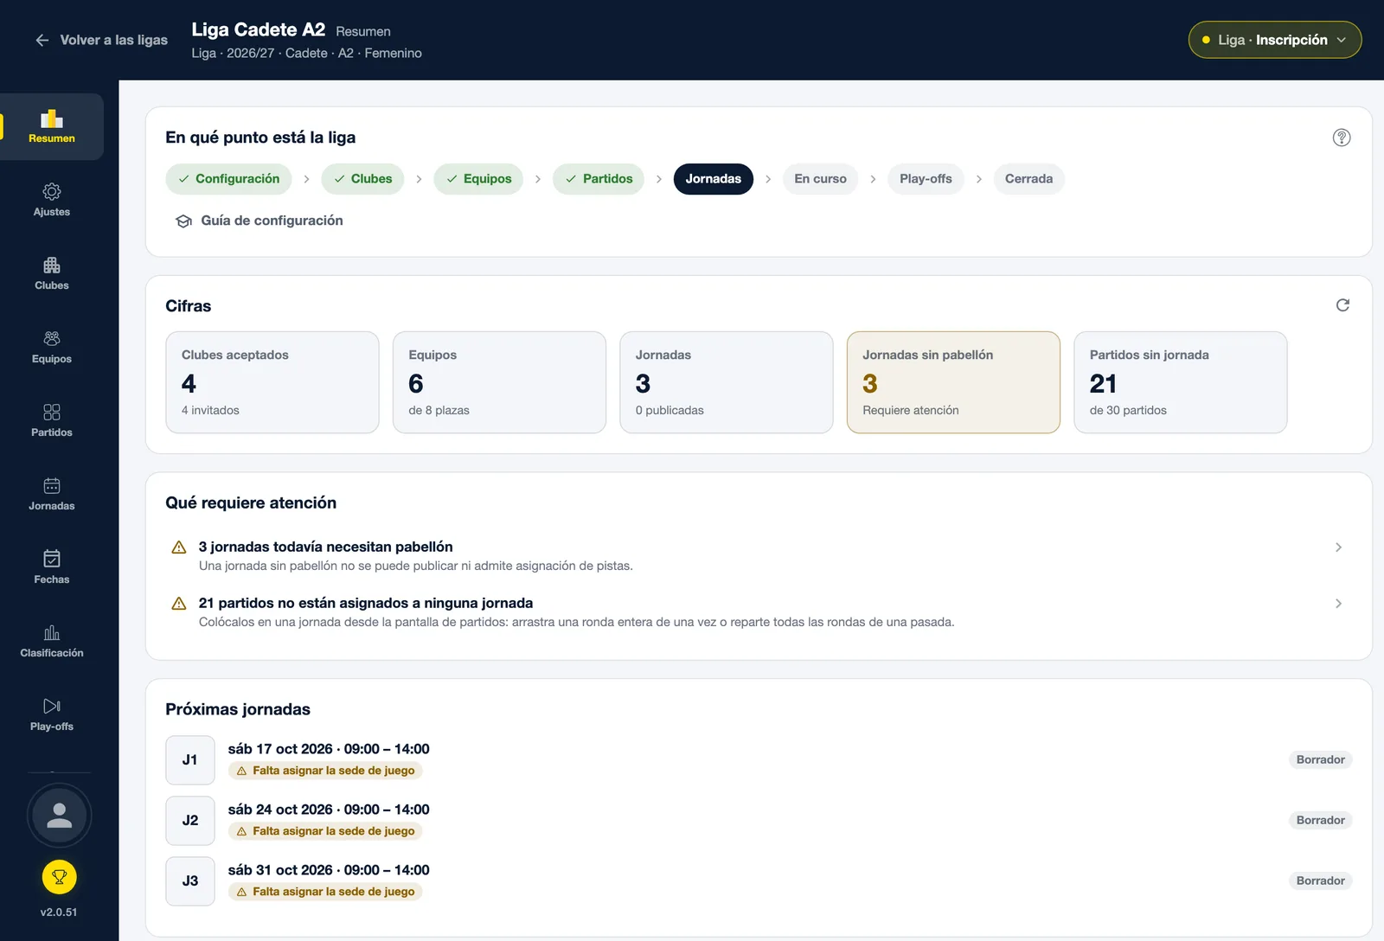
Task: Open the Equipos 6 de 8 plazas card
Action: [499, 382]
